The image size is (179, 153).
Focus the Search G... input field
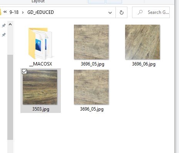coord(151,12)
